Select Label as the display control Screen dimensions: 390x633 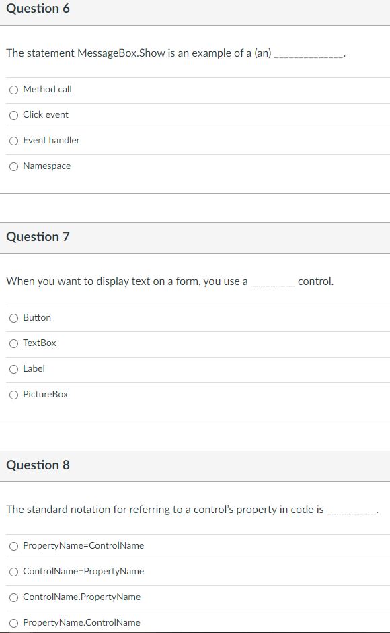point(13,369)
